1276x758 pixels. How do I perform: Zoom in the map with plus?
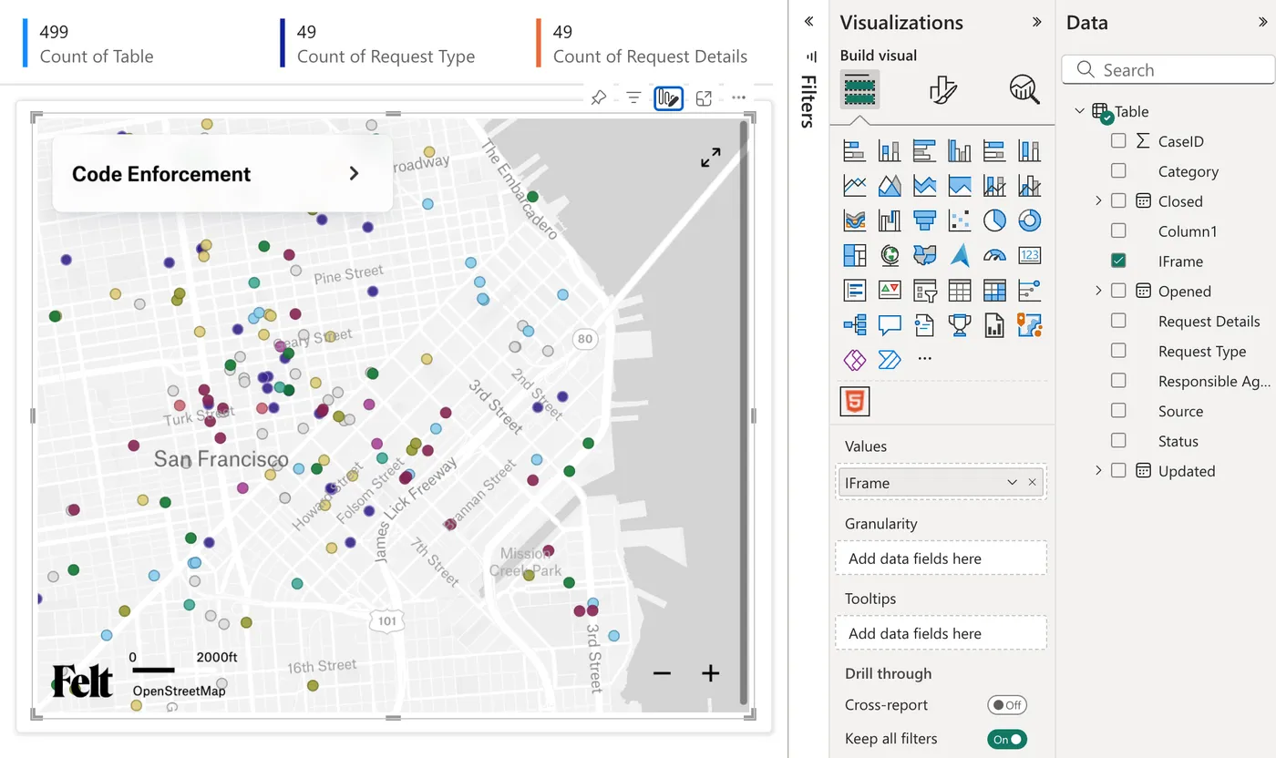tap(711, 673)
